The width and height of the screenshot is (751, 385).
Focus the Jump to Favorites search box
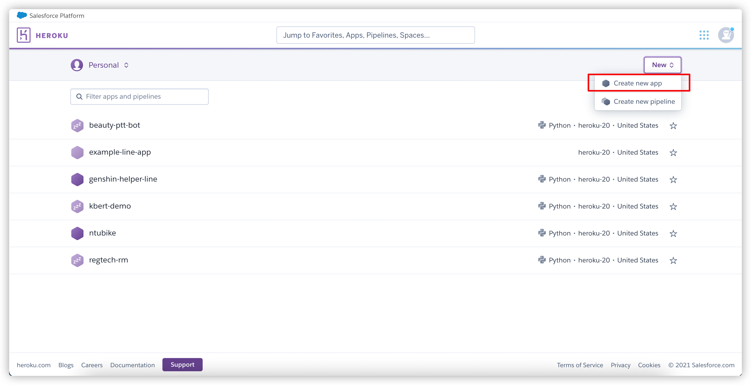(375, 35)
